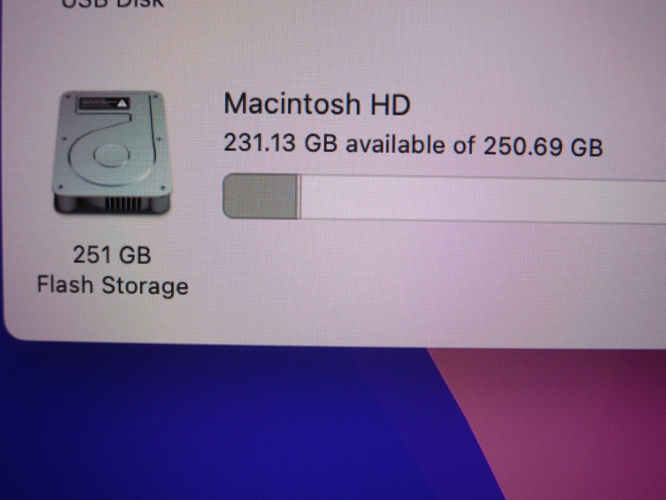Click the 231.13 GB available value
The height and width of the screenshot is (500, 666).
280,143
